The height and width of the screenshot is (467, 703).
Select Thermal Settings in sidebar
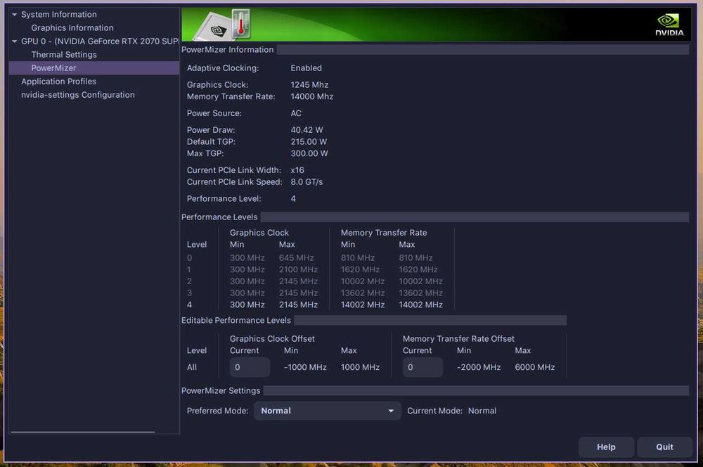pyautogui.click(x=64, y=55)
